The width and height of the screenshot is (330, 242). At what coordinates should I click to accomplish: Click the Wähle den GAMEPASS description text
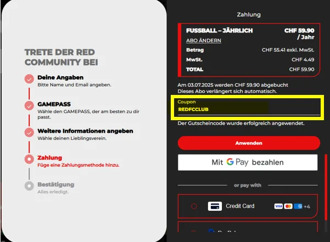[88, 114]
